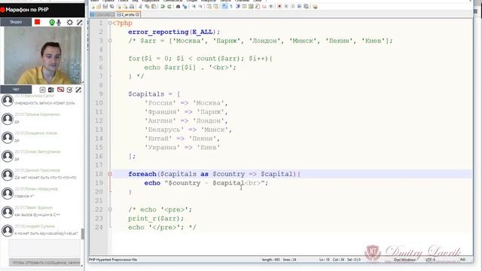Collapse comment fold at line 22
Viewport: 482px width, 271px height.
(x=110, y=209)
